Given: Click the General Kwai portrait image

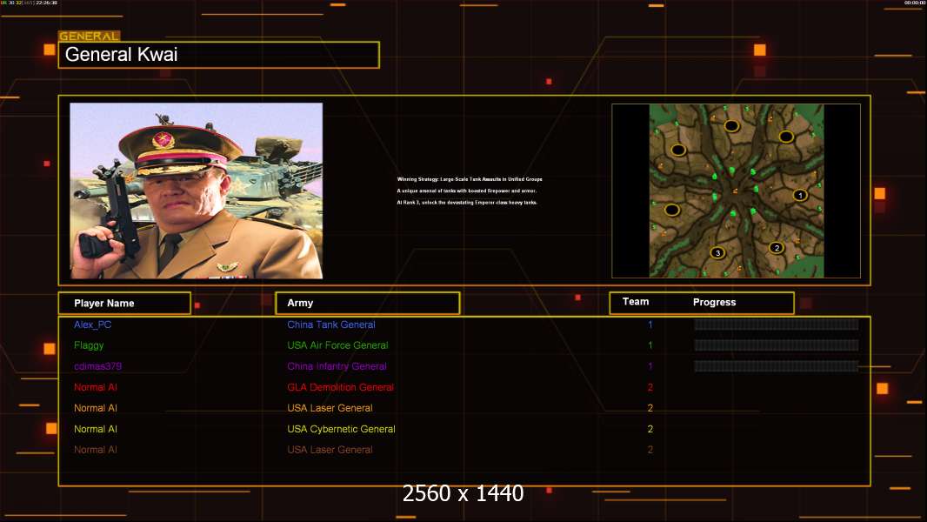Looking at the screenshot, I should [197, 191].
